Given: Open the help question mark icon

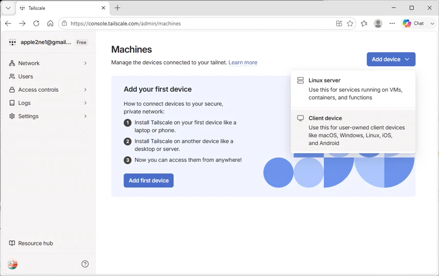Looking at the screenshot, I should coord(85,264).
